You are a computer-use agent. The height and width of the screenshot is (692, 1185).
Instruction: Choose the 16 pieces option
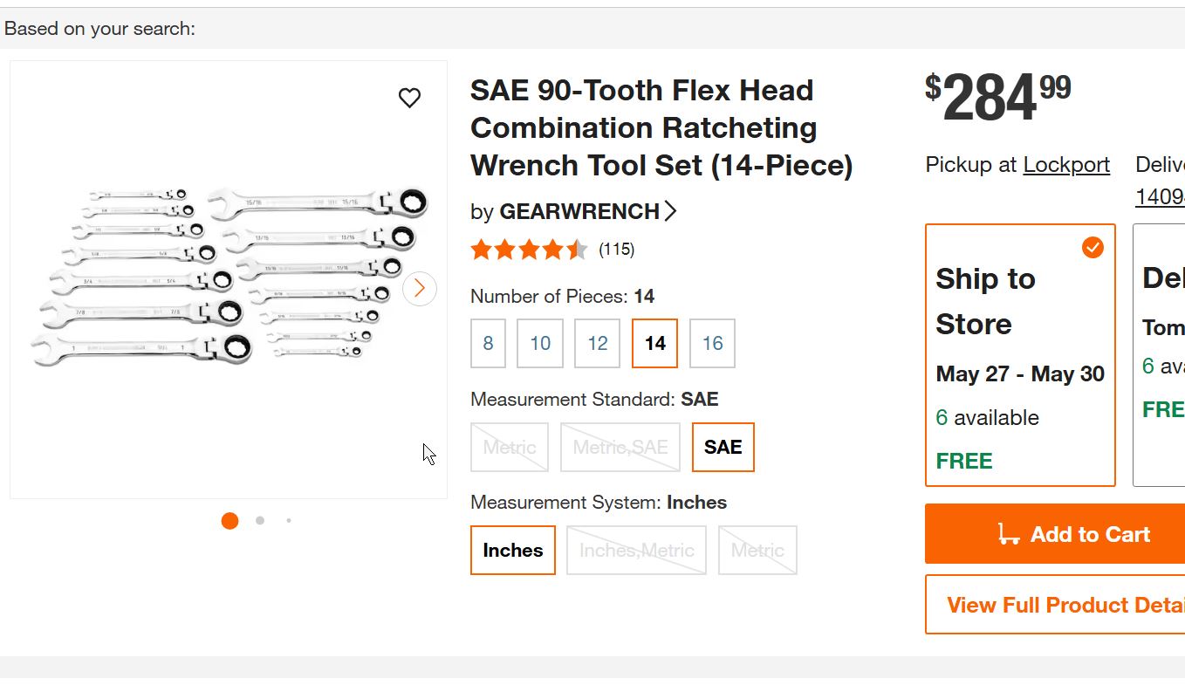point(712,344)
